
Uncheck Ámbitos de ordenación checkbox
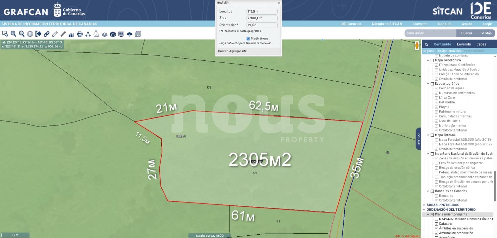coord(436,233)
